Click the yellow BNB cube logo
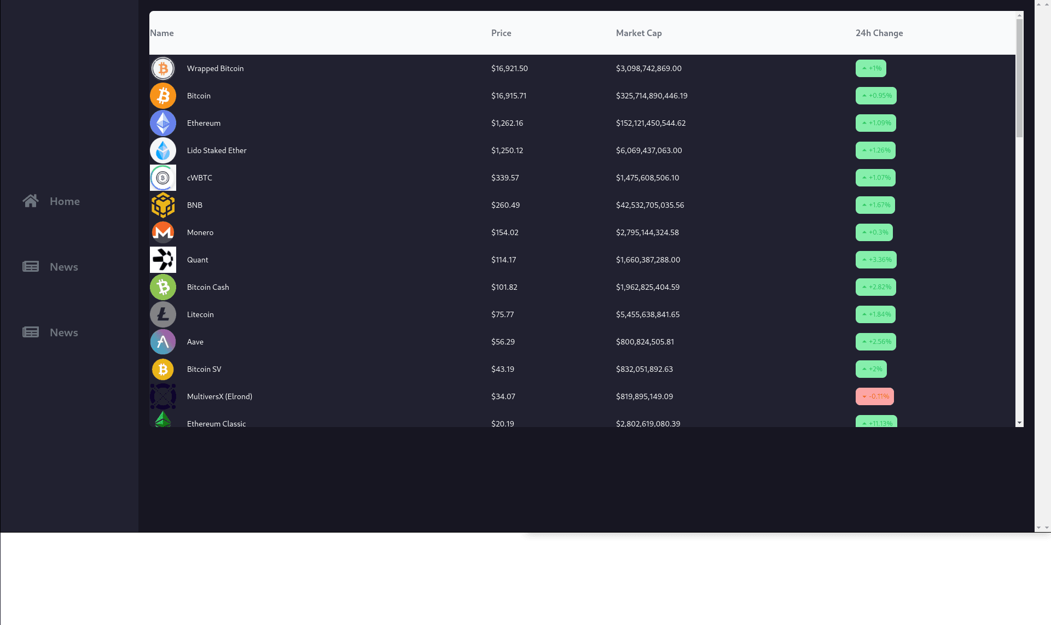 162,205
